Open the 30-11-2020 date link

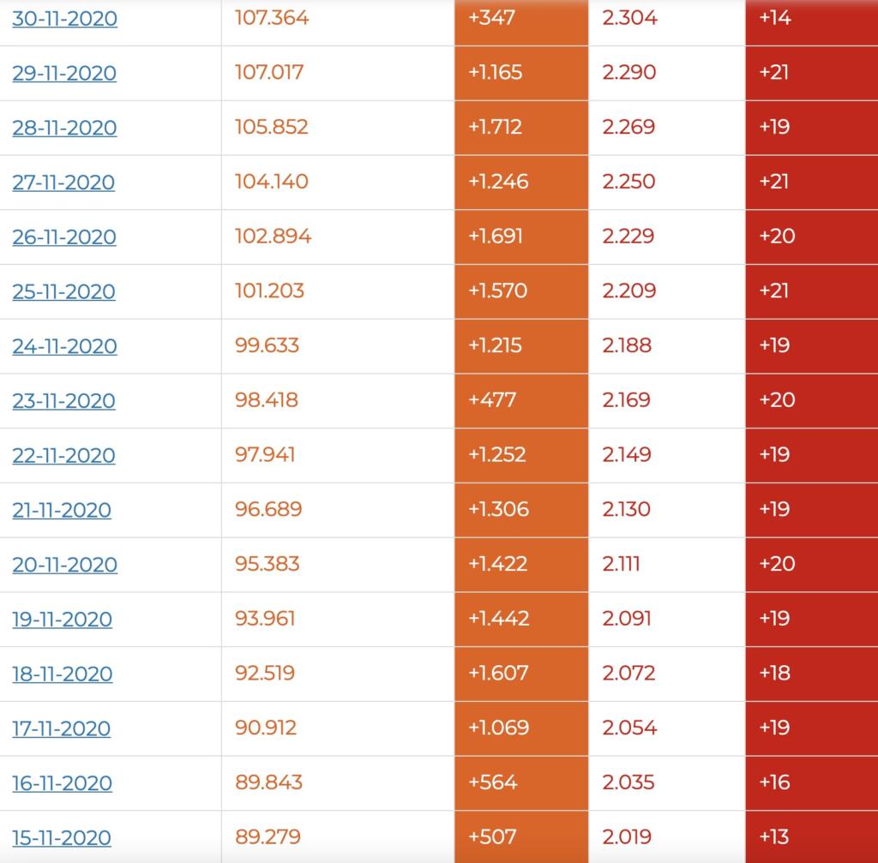click(64, 18)
